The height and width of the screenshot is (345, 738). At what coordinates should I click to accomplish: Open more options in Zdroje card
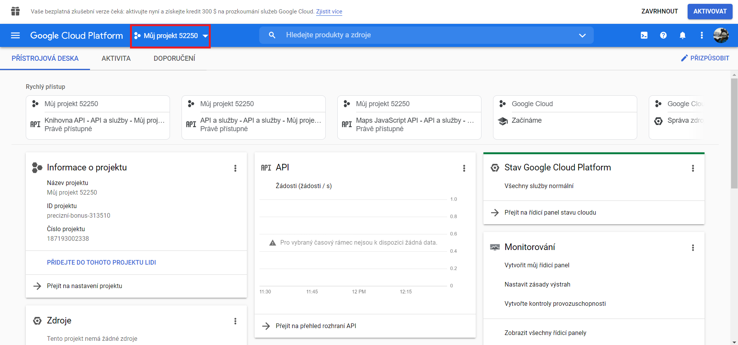[x=235, y=321]
